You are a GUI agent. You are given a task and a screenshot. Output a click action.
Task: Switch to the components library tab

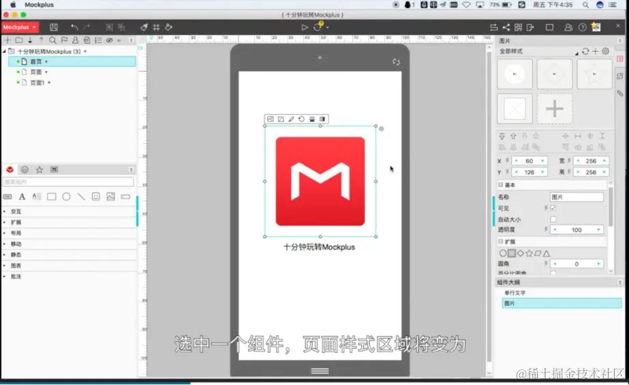pos(10,169)
